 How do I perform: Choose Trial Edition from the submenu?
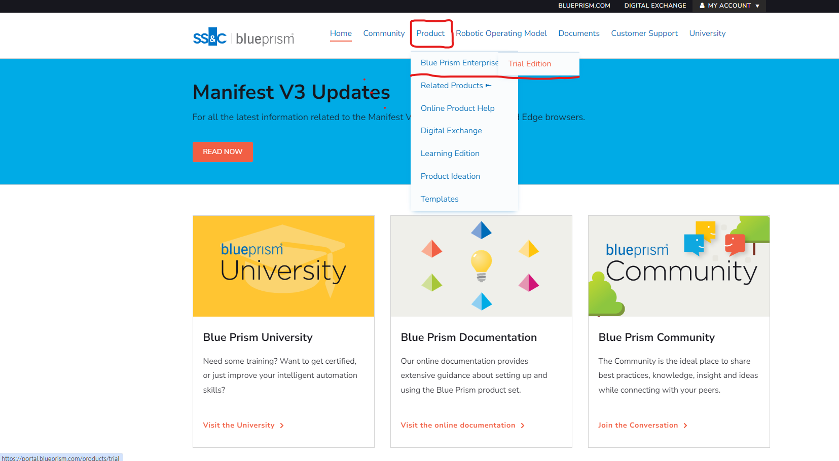(x=530, y=64)
